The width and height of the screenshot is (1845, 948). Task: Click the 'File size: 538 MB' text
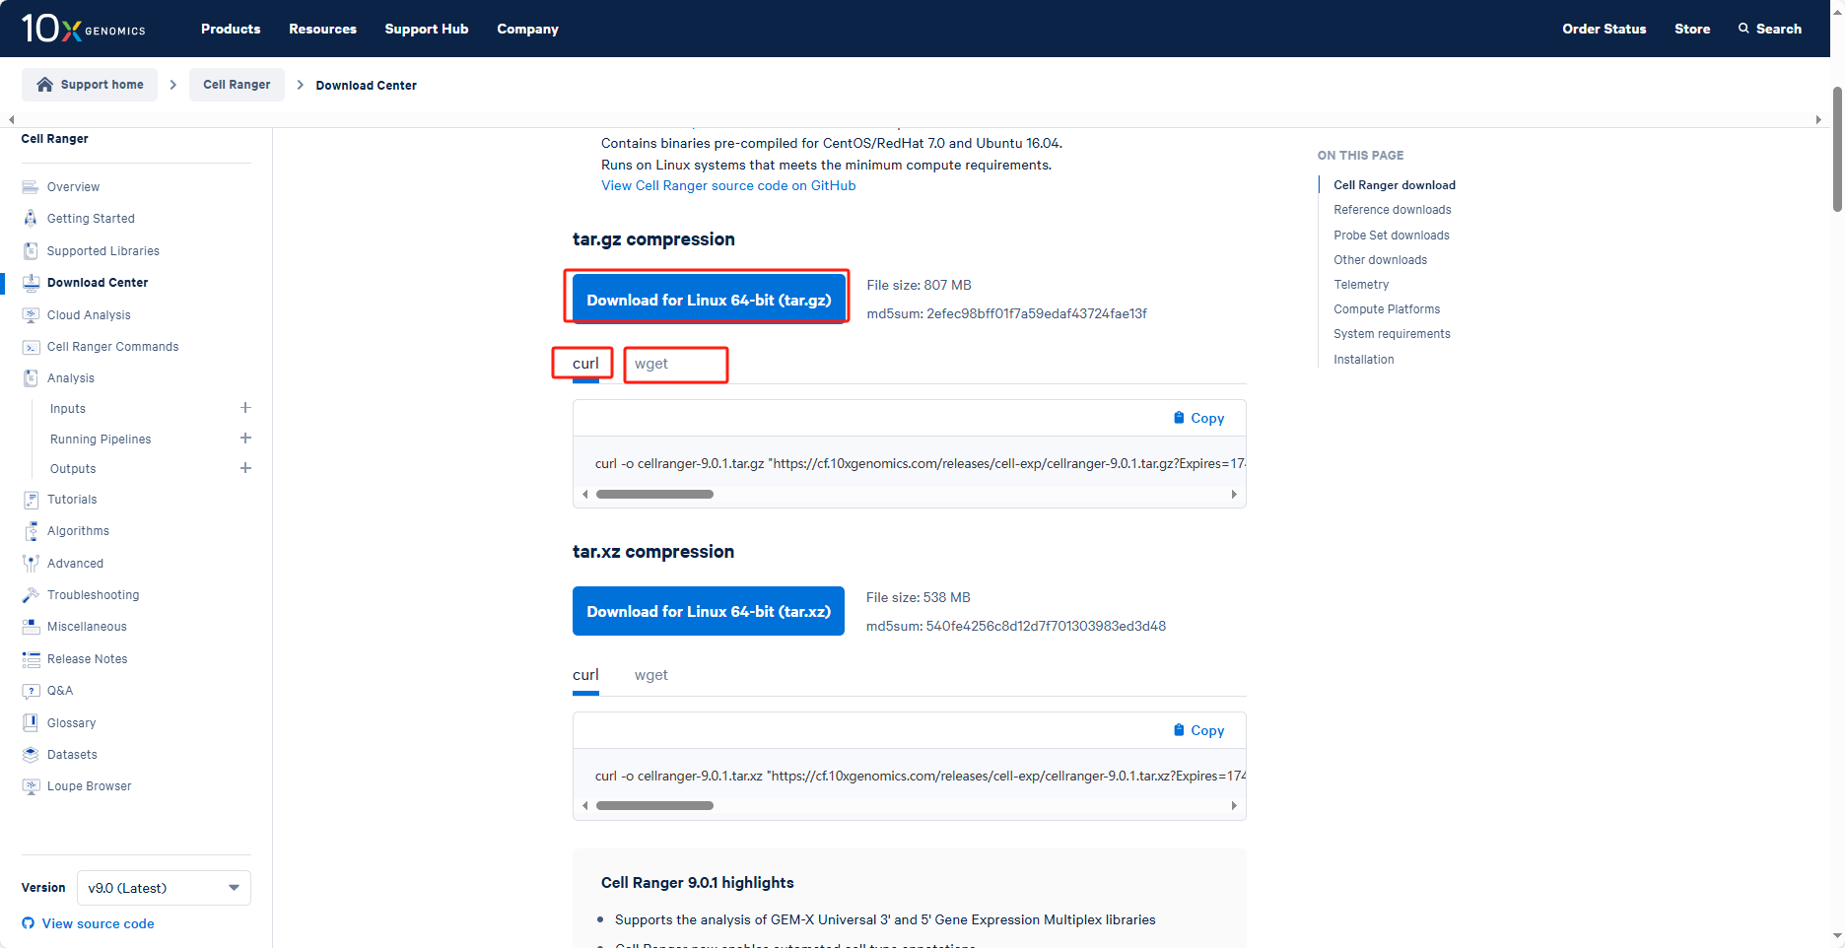coord(918,597)
